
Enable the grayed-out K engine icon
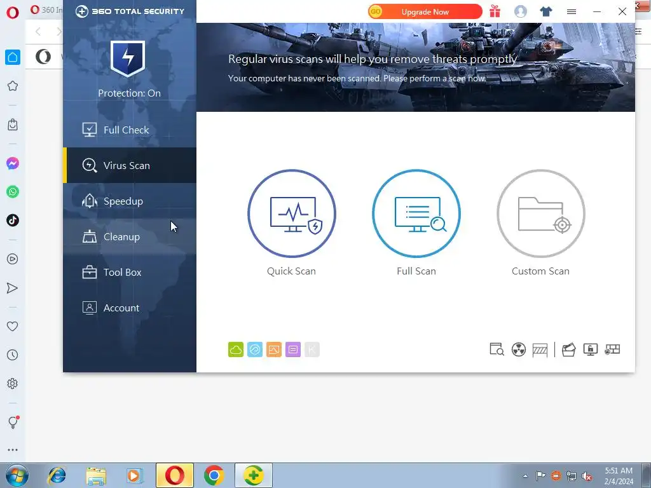tap(312, 349)
